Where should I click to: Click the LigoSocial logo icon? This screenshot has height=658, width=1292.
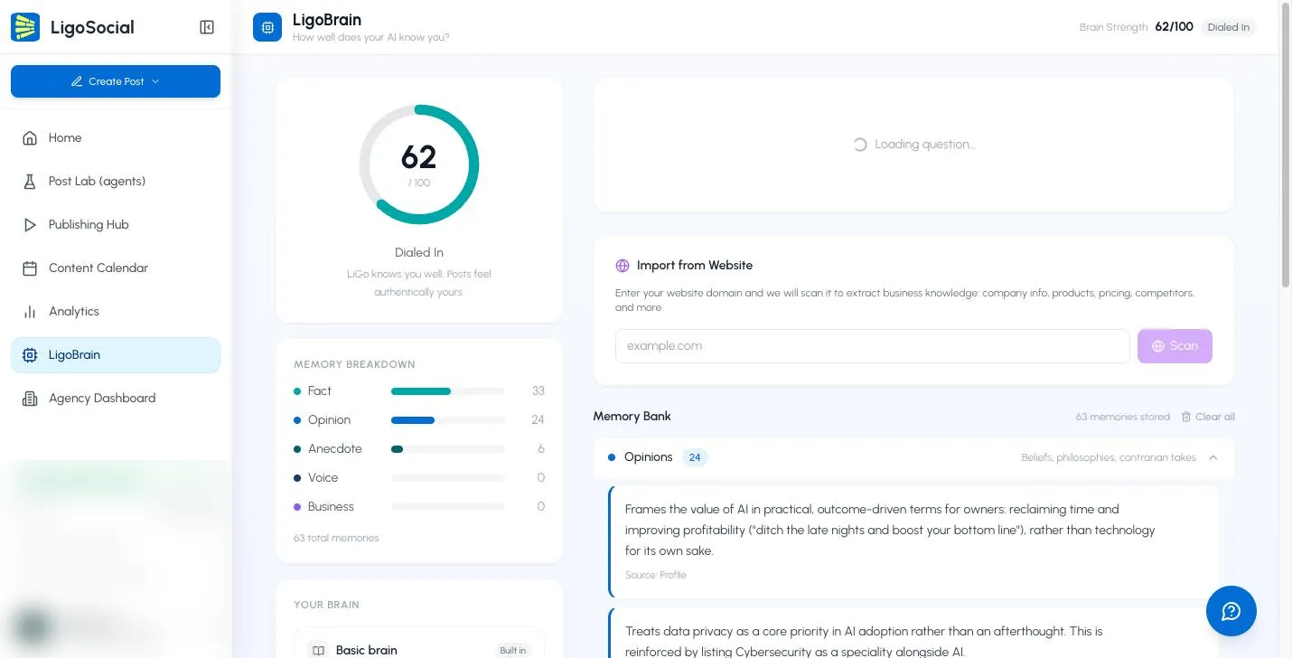click(25, 27)
